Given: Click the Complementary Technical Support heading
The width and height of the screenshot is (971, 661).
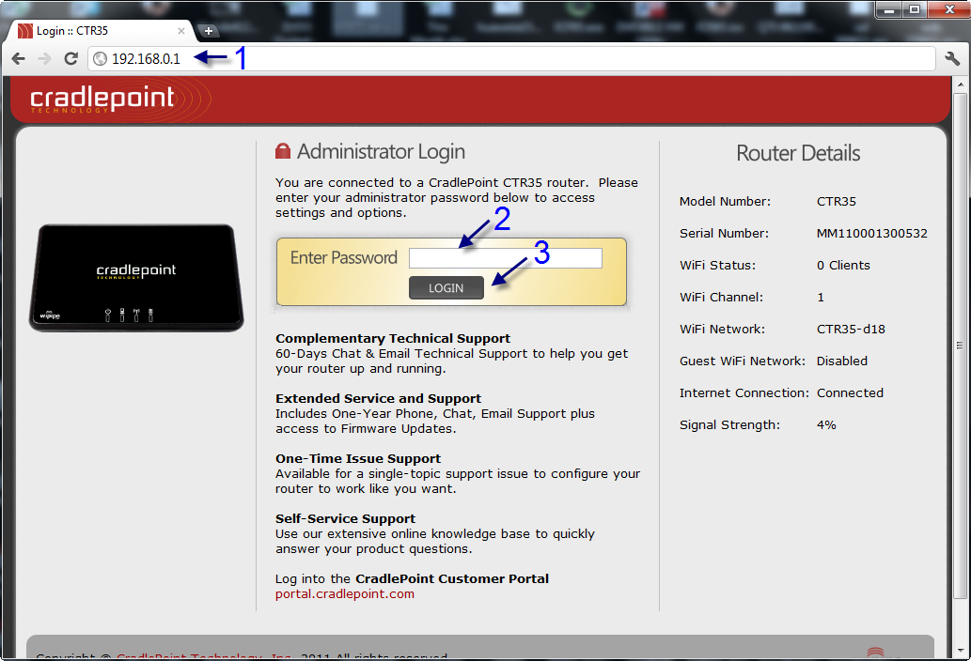Looking at the screenshot, I should 393,339.
